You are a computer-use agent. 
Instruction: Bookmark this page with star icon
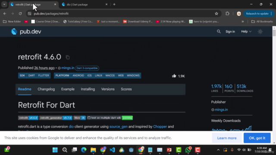[x=216, y=13]
